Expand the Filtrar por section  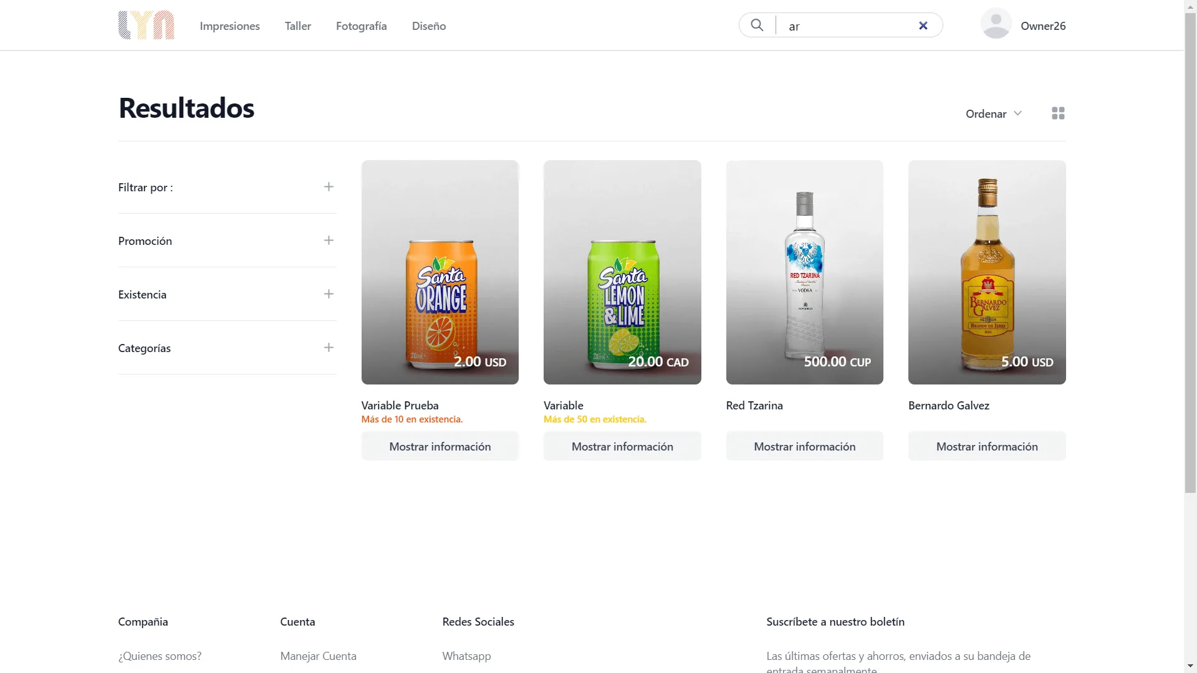point(329,187)
